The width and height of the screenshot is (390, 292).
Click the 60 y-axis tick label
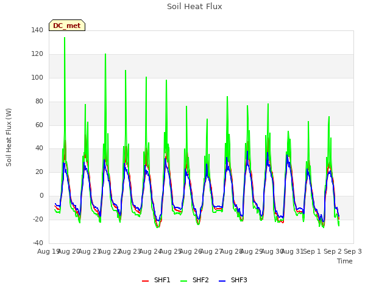pyautogui.click(x=39, y=125)
